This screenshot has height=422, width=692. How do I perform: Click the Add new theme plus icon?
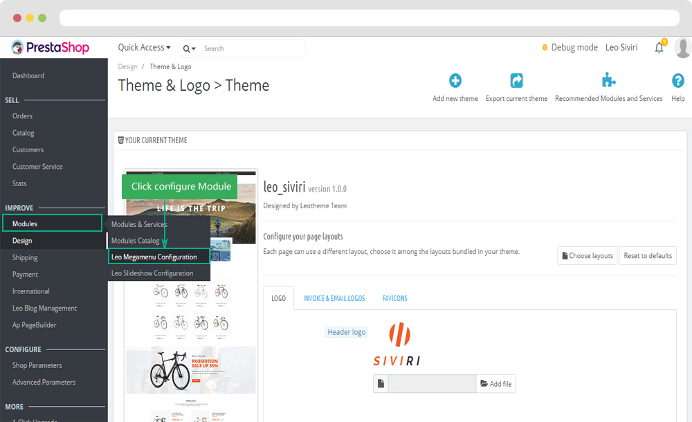click(455, 81)
